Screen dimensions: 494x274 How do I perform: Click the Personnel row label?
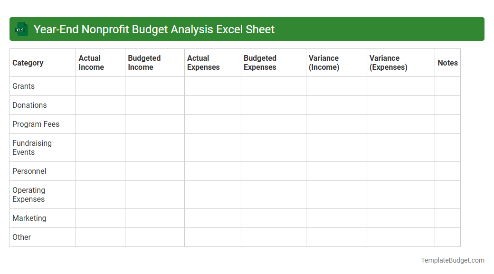(x=29, y=171)
